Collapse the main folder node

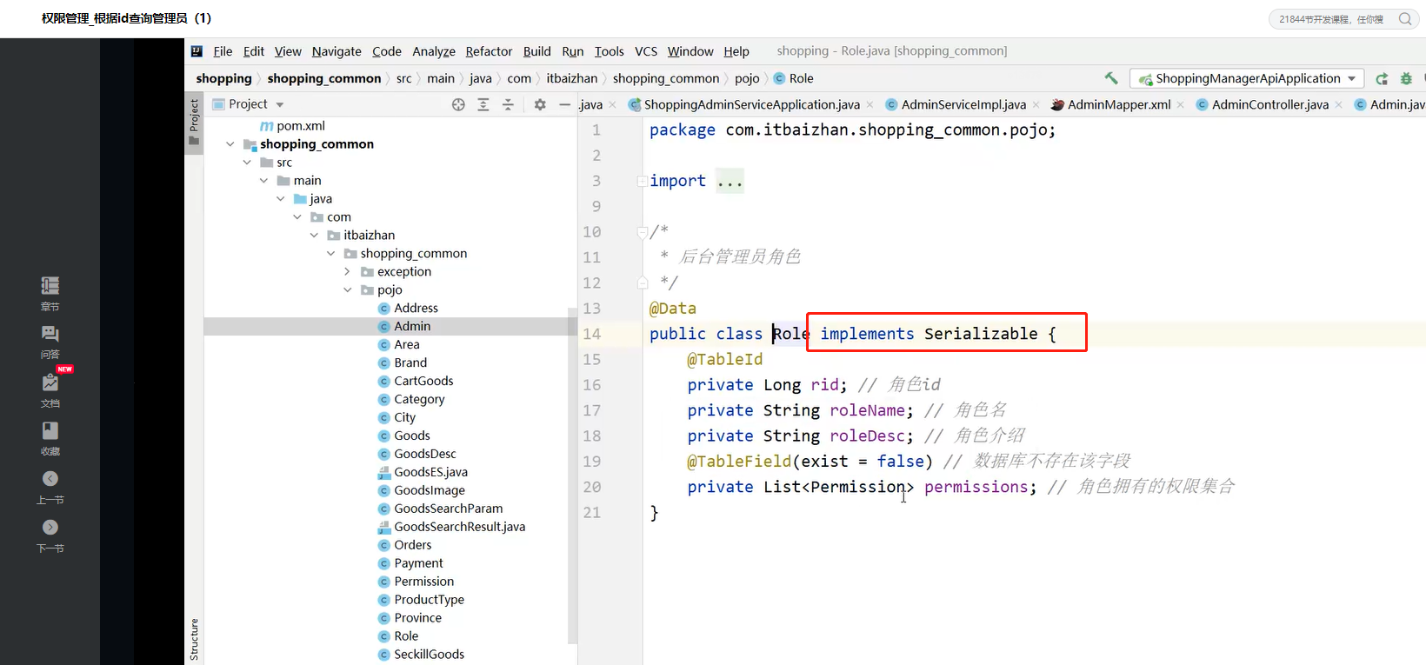pos(263,181)
